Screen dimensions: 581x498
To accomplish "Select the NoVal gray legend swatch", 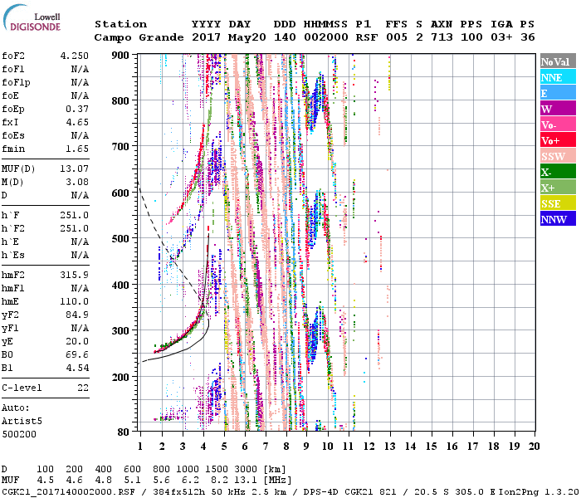I will 558,61.
